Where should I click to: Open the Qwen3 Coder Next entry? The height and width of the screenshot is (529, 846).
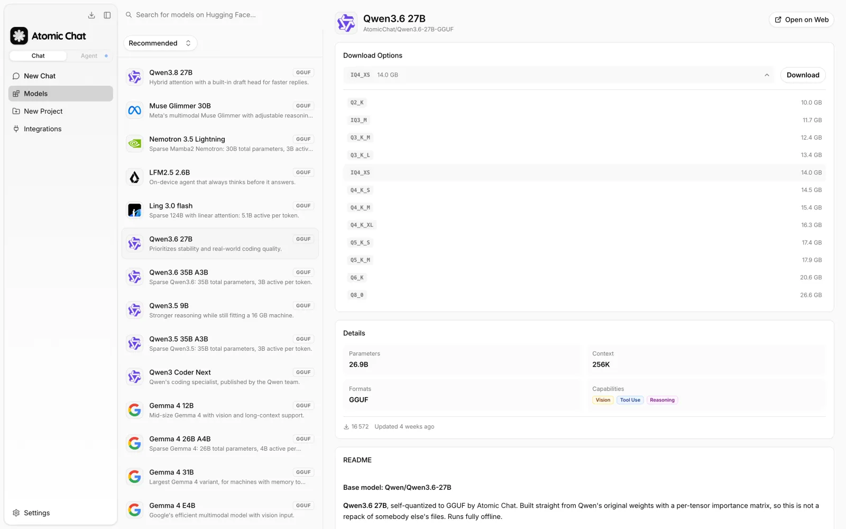coord(220,377)
